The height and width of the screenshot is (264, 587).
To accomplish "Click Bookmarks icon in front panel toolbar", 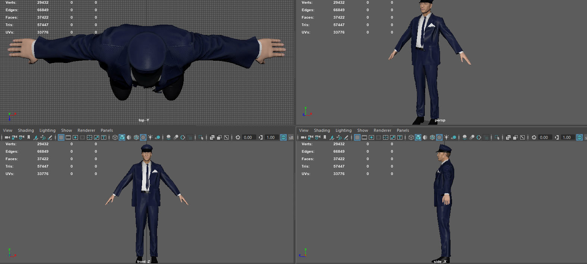I will (28, 137).
